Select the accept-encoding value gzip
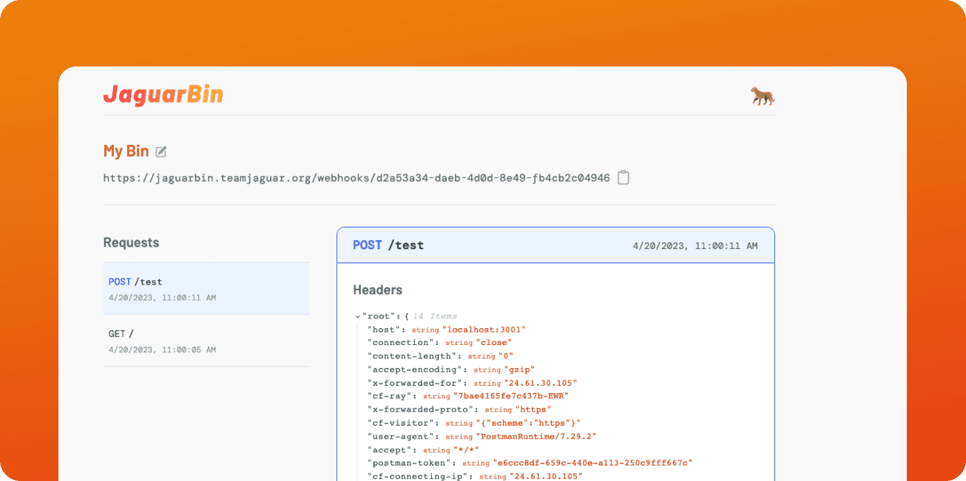The width and height of the screenshot is (966, 481). point(518,369)
